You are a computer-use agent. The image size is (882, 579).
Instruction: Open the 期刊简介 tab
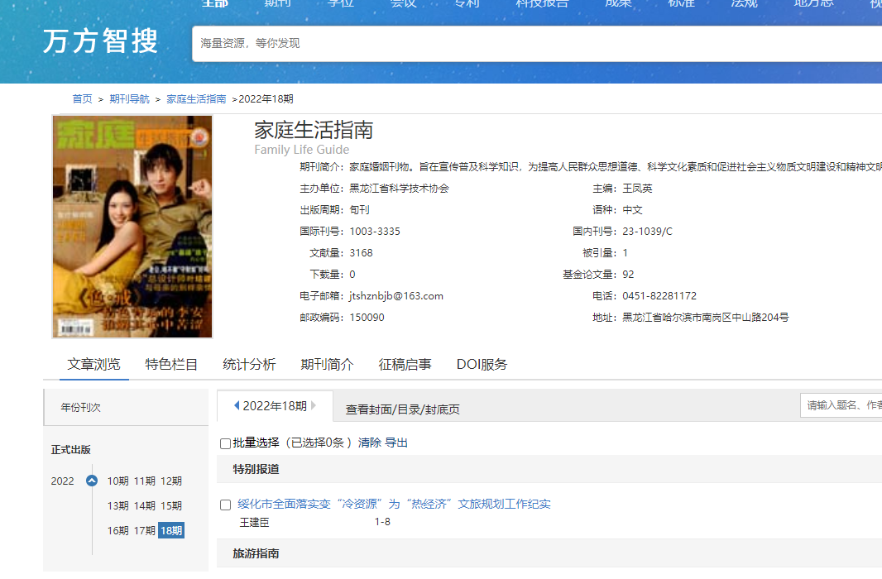coord(327,364)
